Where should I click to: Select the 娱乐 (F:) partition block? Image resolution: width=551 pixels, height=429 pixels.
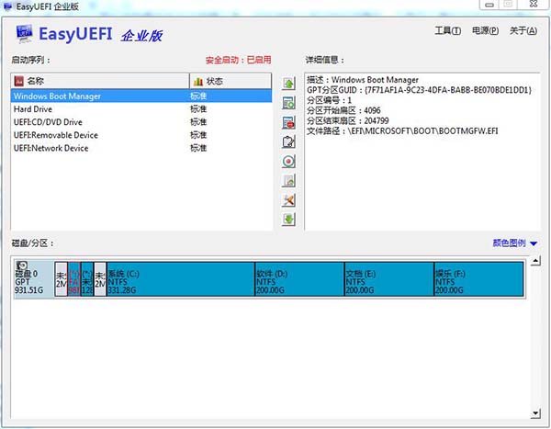click(479, 279)
